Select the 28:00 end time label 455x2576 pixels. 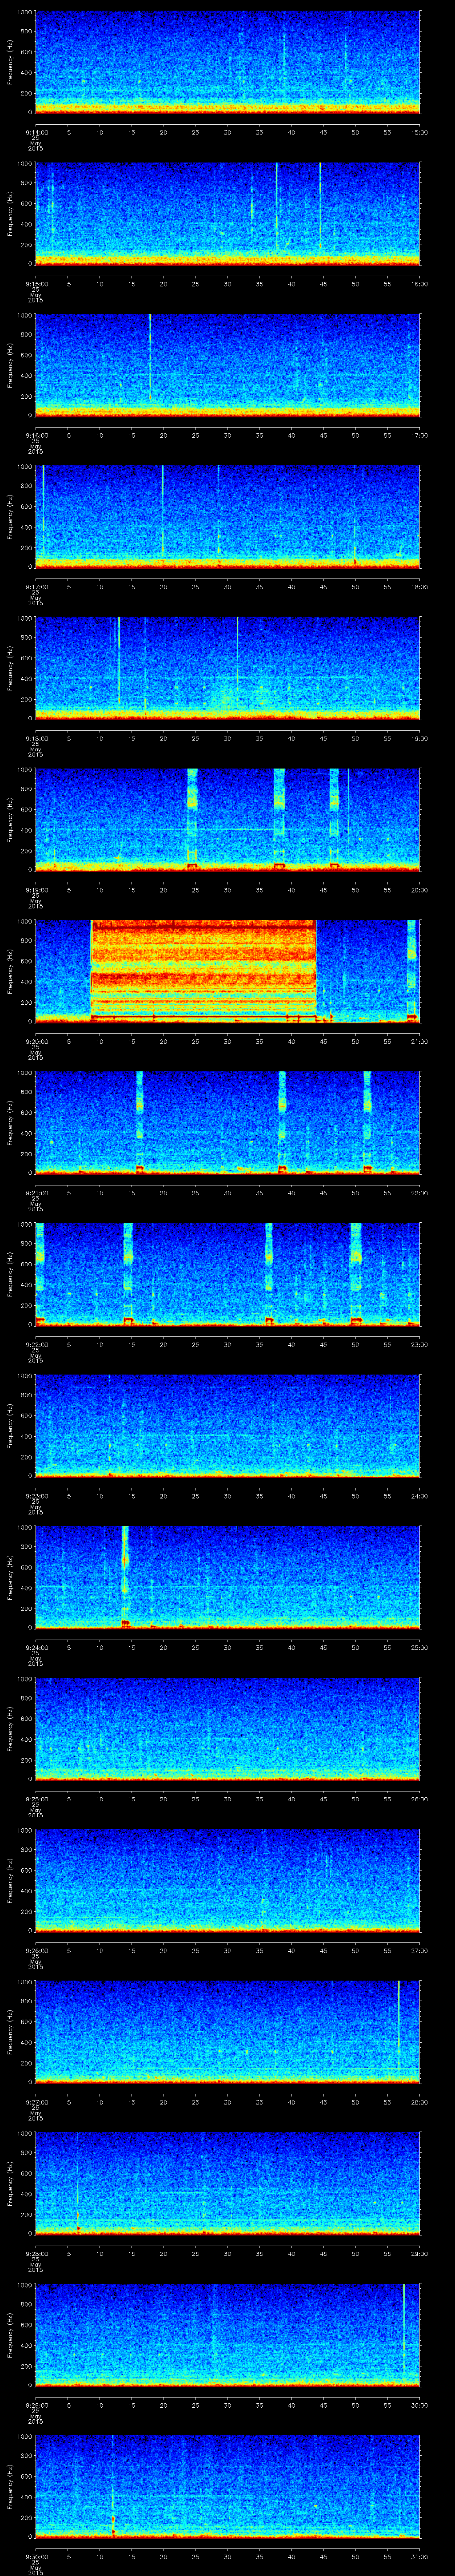[420, 2102]
